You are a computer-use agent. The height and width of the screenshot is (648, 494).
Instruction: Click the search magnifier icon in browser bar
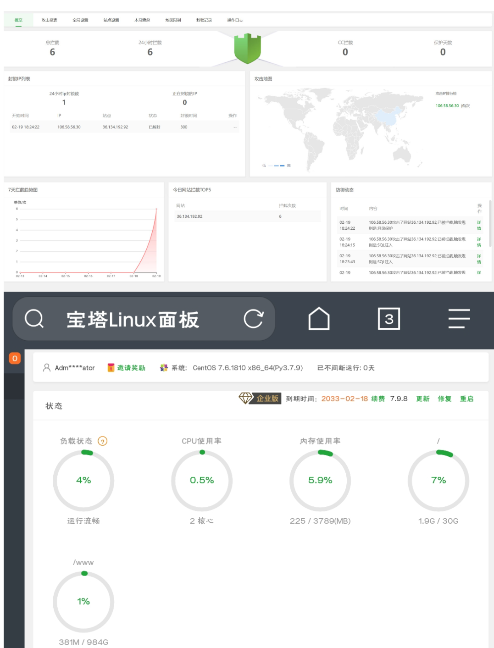(x=34, y=319)
